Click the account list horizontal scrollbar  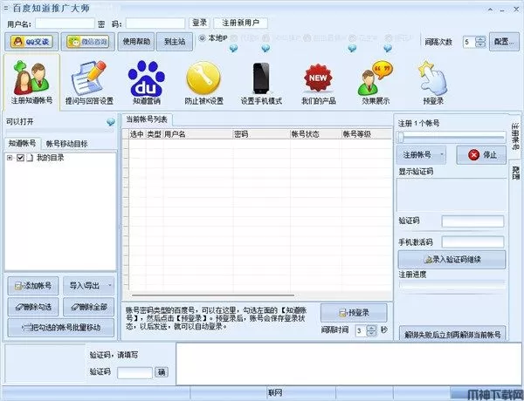[213, 296]
